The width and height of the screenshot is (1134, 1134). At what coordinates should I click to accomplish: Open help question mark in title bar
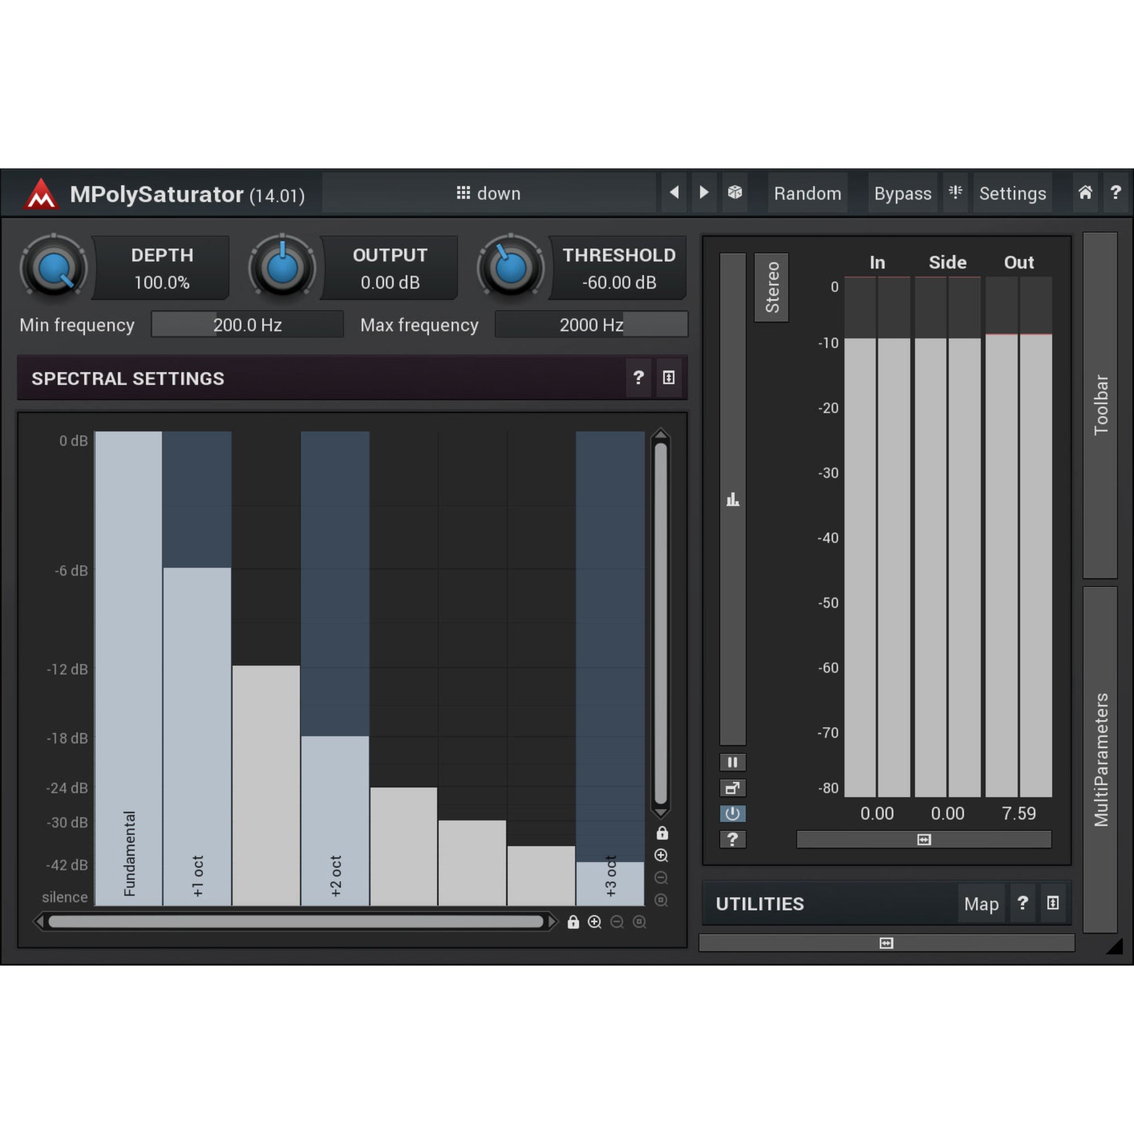coord(1116,193)
